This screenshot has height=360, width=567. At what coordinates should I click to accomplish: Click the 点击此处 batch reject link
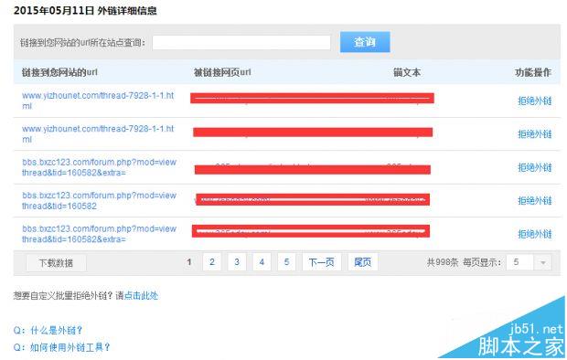[141, 296]
